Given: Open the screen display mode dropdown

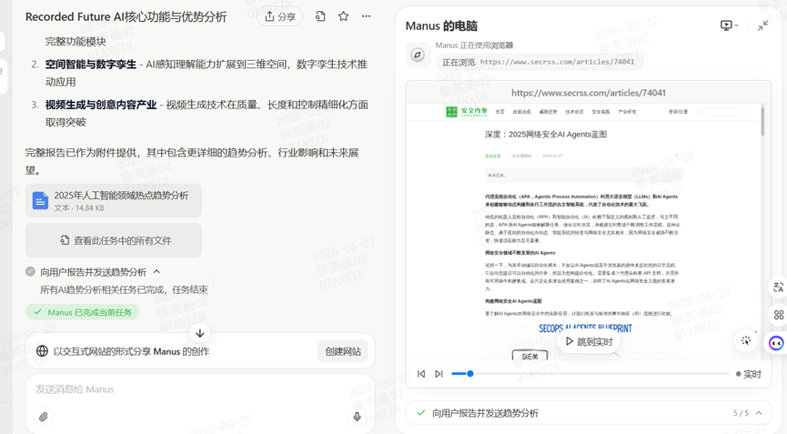Looking at the screenshot, I should pos(729,25).
